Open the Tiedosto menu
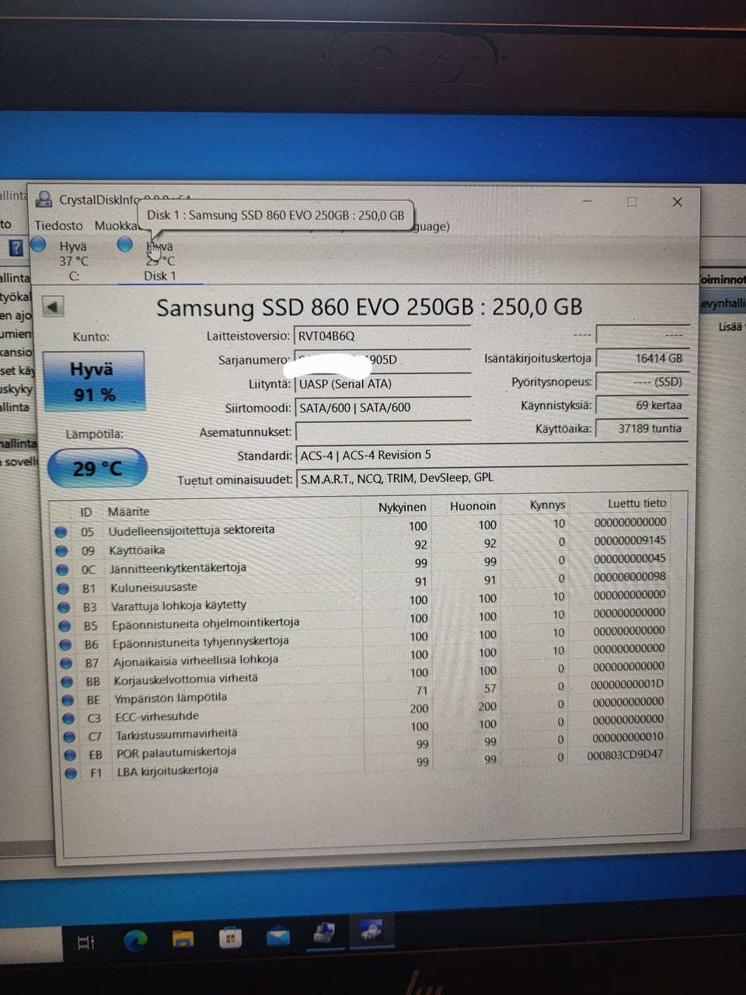Image resolution: width=746 pixels, height=995 pixels. (x=58, y=225)
